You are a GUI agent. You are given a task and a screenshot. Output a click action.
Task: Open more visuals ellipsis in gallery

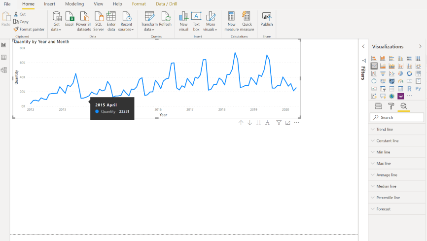(x=409, y=96)
